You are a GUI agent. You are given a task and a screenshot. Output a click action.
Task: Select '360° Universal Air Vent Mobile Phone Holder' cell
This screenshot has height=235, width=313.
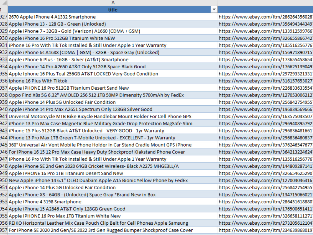coord(113,145)
